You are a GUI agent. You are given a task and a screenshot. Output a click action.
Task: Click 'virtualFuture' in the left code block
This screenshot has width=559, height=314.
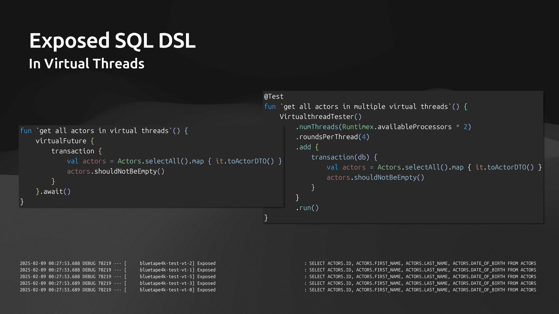tap(61, 141)
